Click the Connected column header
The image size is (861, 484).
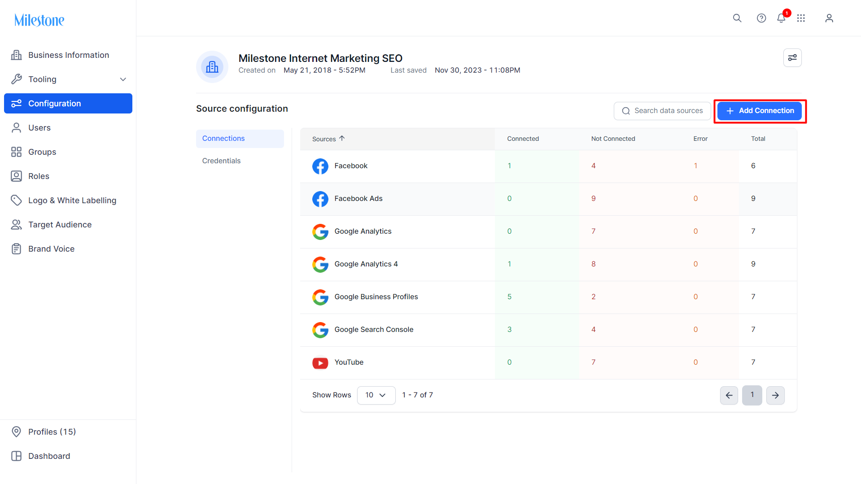pyautogui.click(x=523, y=139)
